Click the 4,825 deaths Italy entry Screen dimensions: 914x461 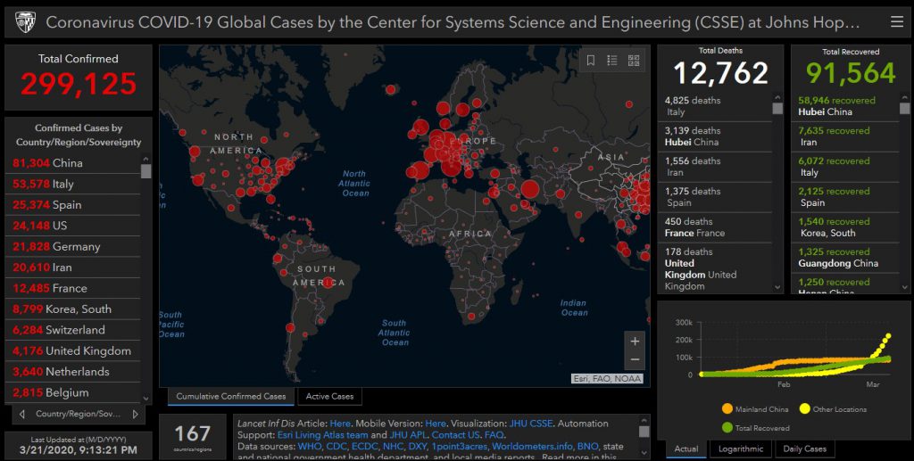tap(715, 106)
